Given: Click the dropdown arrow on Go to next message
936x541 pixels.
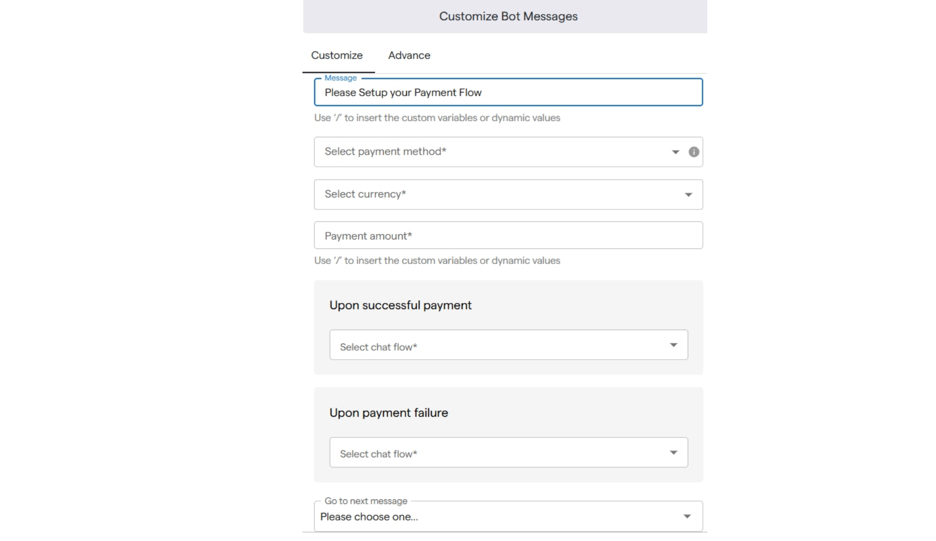Looking at the screenshot, I should [x=687, y=515].
